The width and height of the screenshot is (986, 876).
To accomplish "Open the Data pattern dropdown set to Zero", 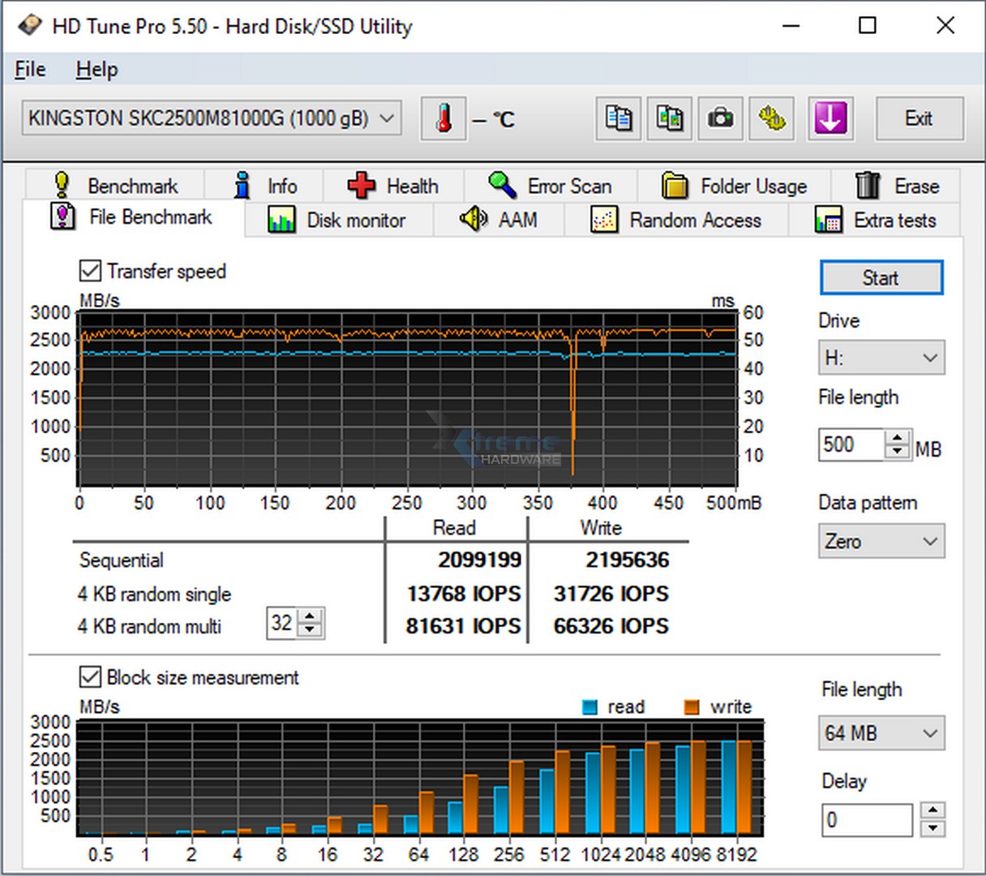I will pyautogui.click(x=881, y=541).
